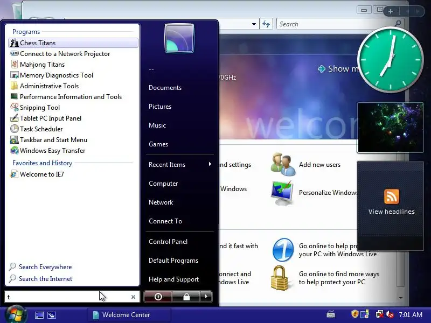
Task: Open Welcome to IE7 favorites icon
Action: point(15,174)
